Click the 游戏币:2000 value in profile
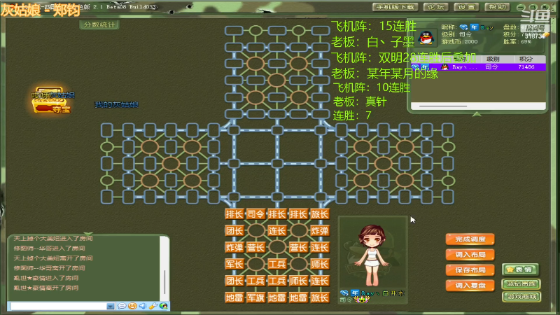Screen dimensions: 560x315 tap(459, 41)
